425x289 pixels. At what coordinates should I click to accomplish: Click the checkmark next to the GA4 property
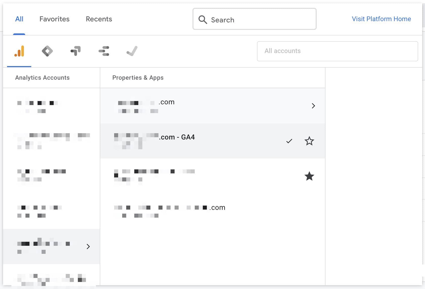coord(289,141)
